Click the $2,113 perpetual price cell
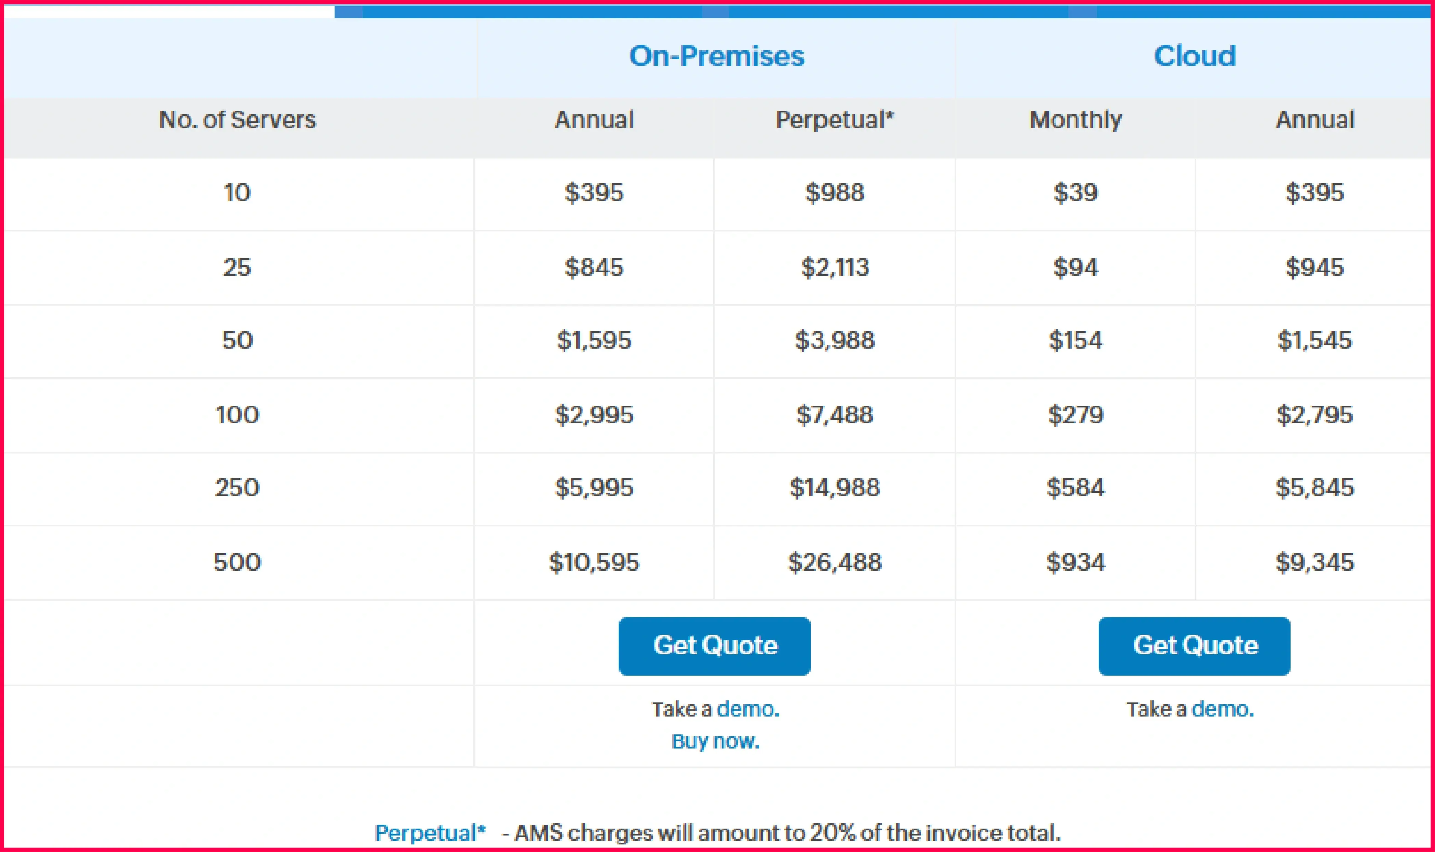This screenshot has width=1435, height=852. [x=835, y=267]
